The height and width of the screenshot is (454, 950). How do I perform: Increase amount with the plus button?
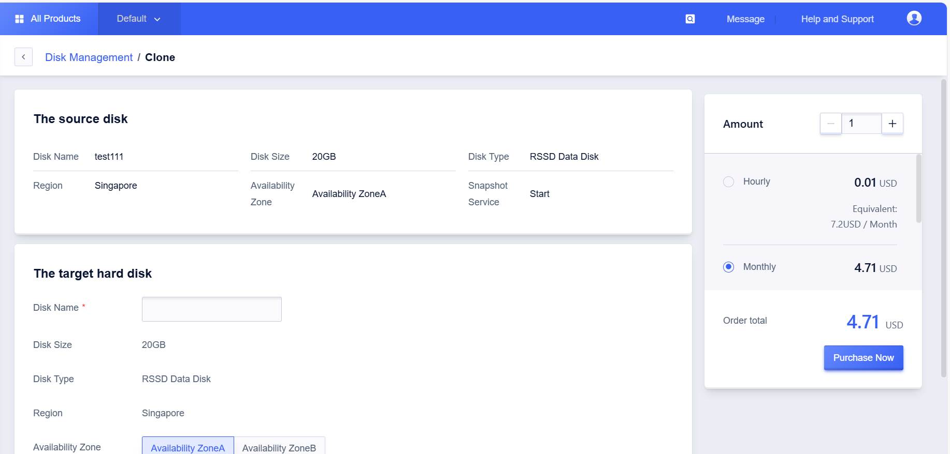(x=893, y=124)
